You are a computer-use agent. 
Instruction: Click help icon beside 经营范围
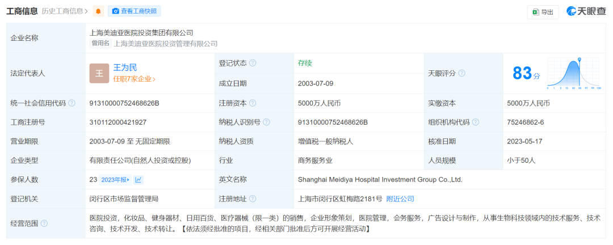(44, 223)
